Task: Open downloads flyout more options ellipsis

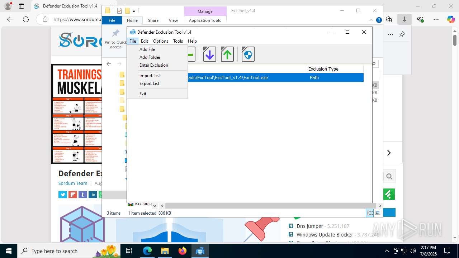Action: [391, 34]
